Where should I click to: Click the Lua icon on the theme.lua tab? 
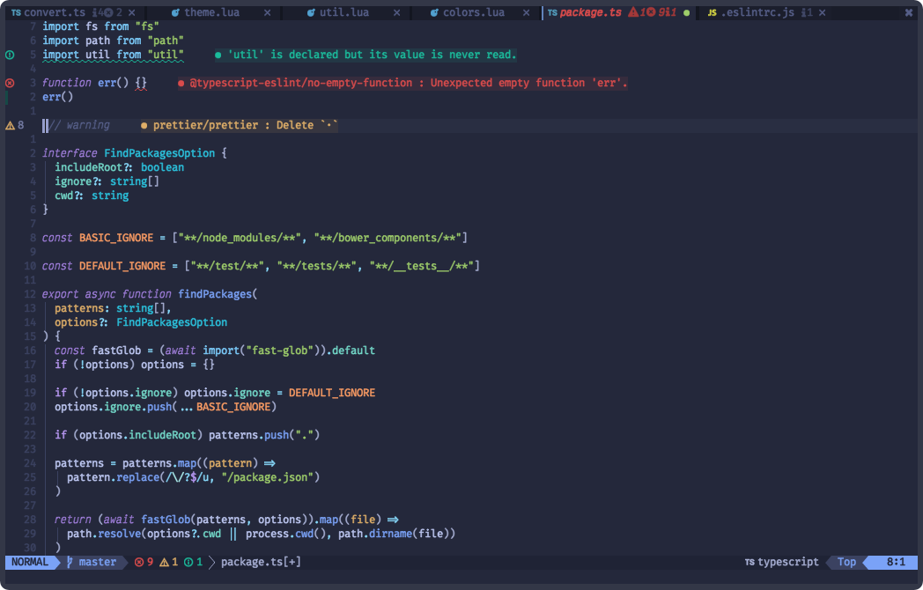tap(176, 12)
